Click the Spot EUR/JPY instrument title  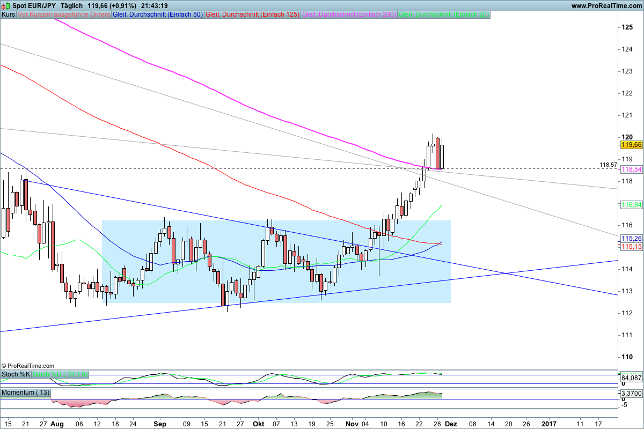pyautogui.click(x=34, y=5)
